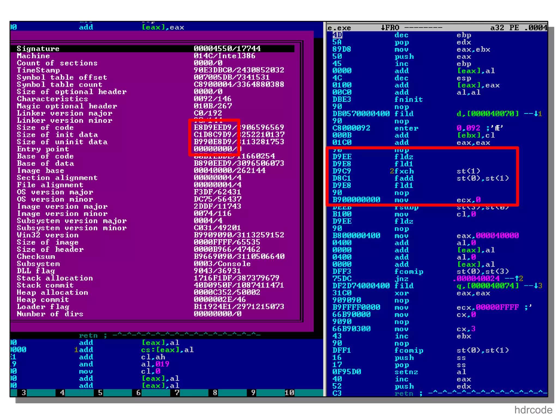Click function key 10 in bottom bar
Screen dimensions: 558x418
pyautogui.click(x=289, y=392)
